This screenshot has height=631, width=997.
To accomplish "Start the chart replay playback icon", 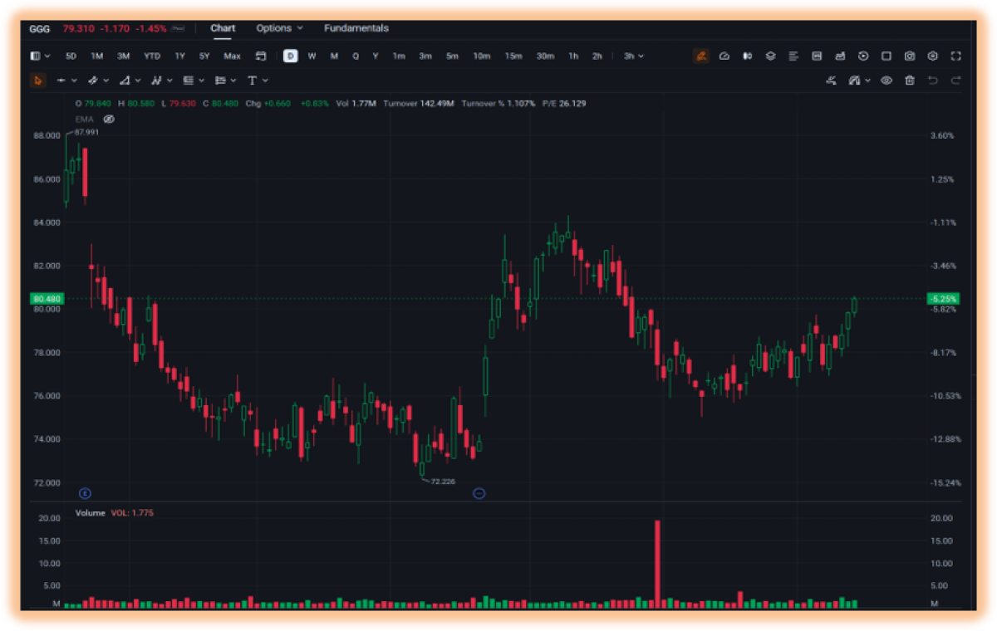I will [x=863, y=56].
